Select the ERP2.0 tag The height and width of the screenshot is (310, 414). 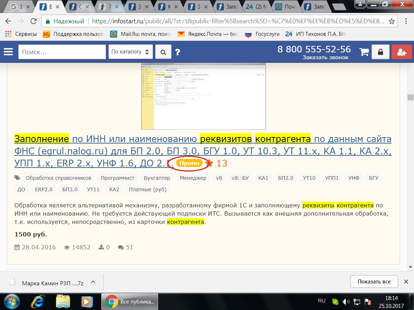pos(43,189)
